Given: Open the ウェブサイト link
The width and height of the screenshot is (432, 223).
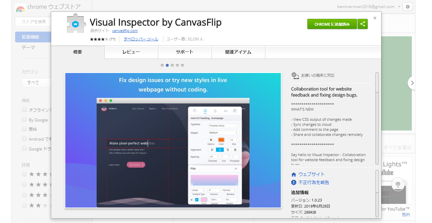Looking at the screenshot, I should click(x=311, y=174).
